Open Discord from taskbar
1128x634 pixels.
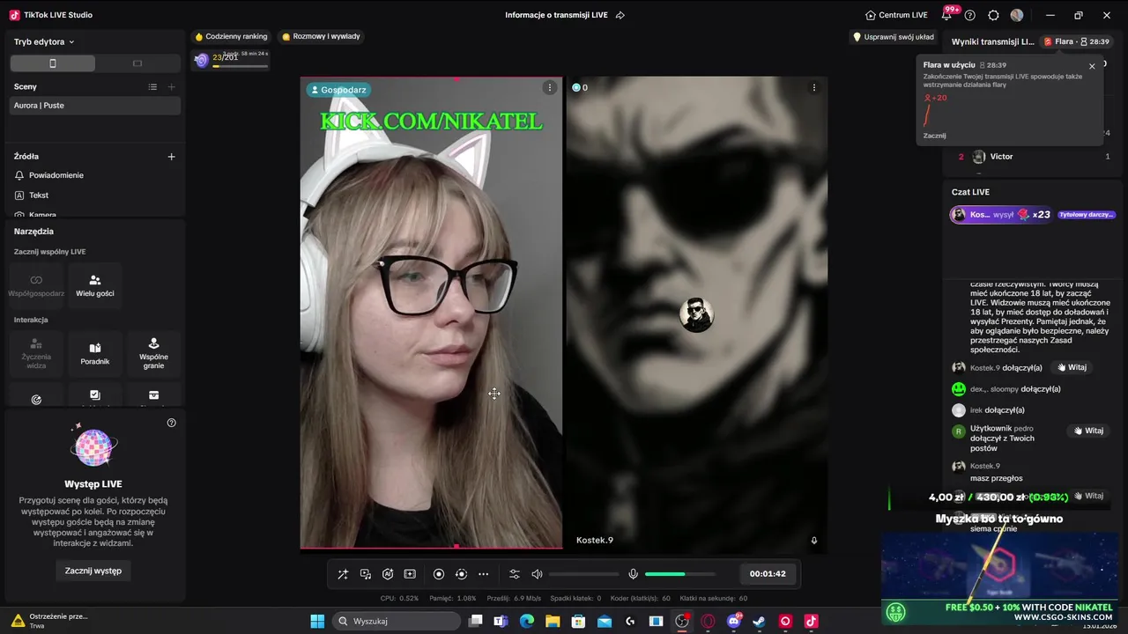733,621
